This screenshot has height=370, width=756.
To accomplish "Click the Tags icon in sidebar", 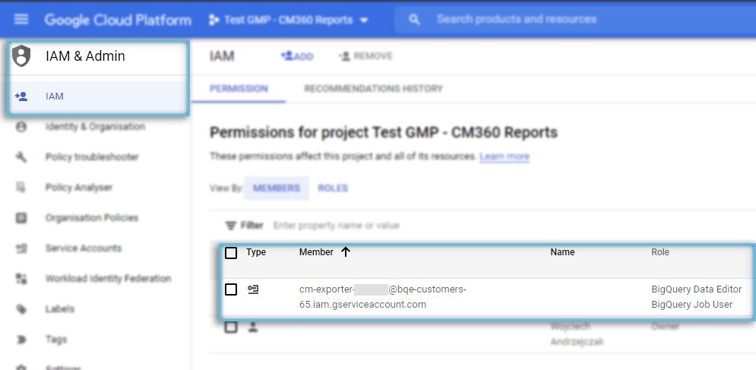I will tap(21, 340).
